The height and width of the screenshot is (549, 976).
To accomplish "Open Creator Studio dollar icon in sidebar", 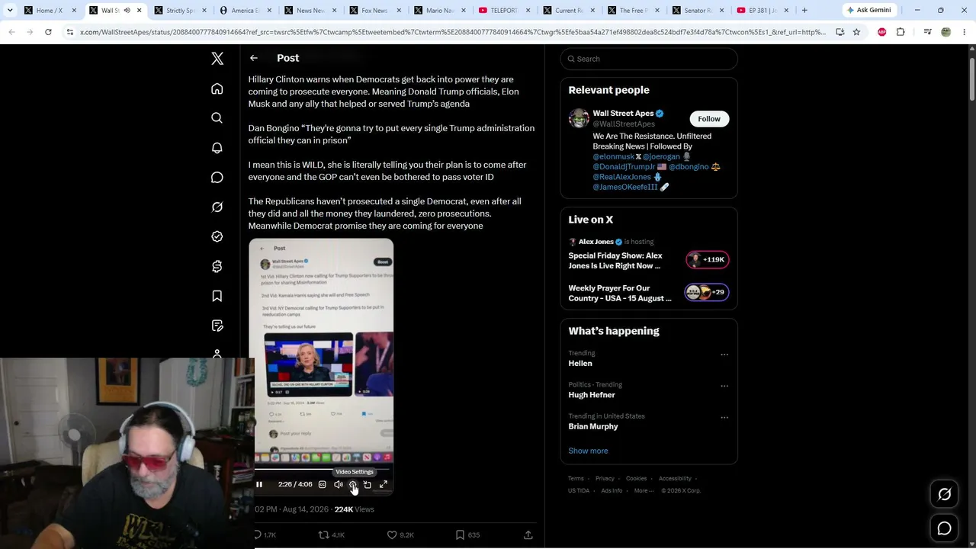I will pyautogui.click(x=217, y=266).
